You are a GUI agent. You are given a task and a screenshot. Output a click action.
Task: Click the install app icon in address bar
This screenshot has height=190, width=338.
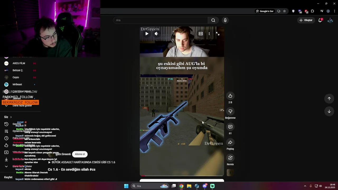click(279, 11)
